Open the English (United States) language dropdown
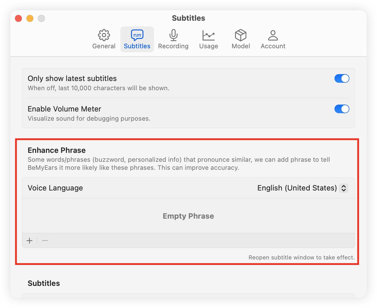 coord(297,188)
